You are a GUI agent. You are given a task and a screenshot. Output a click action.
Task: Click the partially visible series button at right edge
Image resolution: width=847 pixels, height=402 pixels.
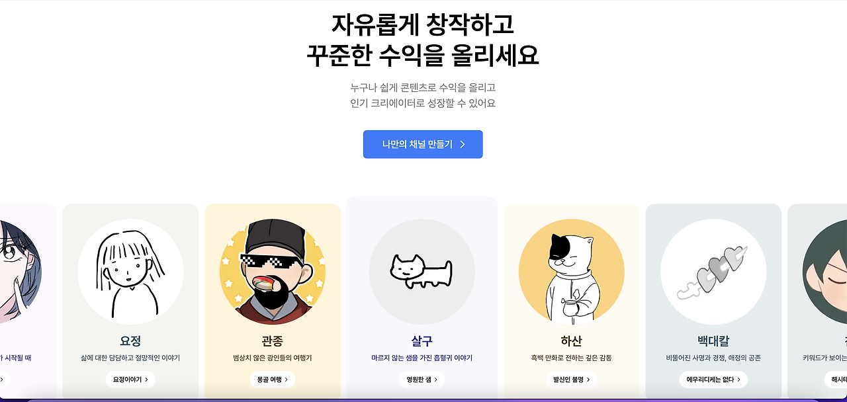pos(835,380)
